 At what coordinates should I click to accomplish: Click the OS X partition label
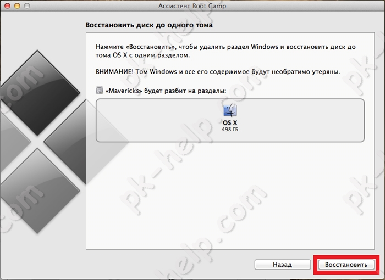click(230, 123)
